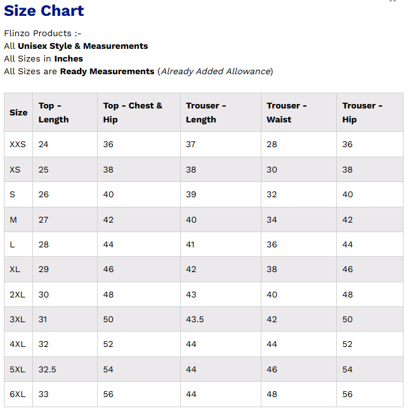The image size is (408, 411).
Task: Select the 2XL size row label
Action: [18, 295]
